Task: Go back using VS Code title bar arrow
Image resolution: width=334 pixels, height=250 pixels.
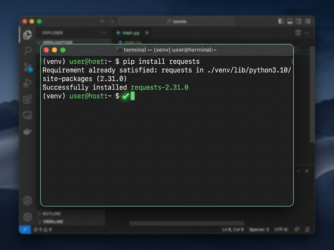Action: (x=103, y=21)
